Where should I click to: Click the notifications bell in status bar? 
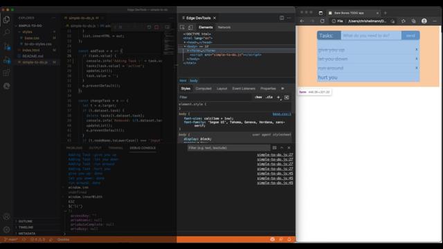point(289,239)
